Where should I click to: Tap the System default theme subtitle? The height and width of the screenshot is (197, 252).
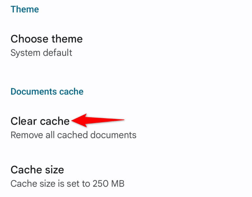point(41,53)
